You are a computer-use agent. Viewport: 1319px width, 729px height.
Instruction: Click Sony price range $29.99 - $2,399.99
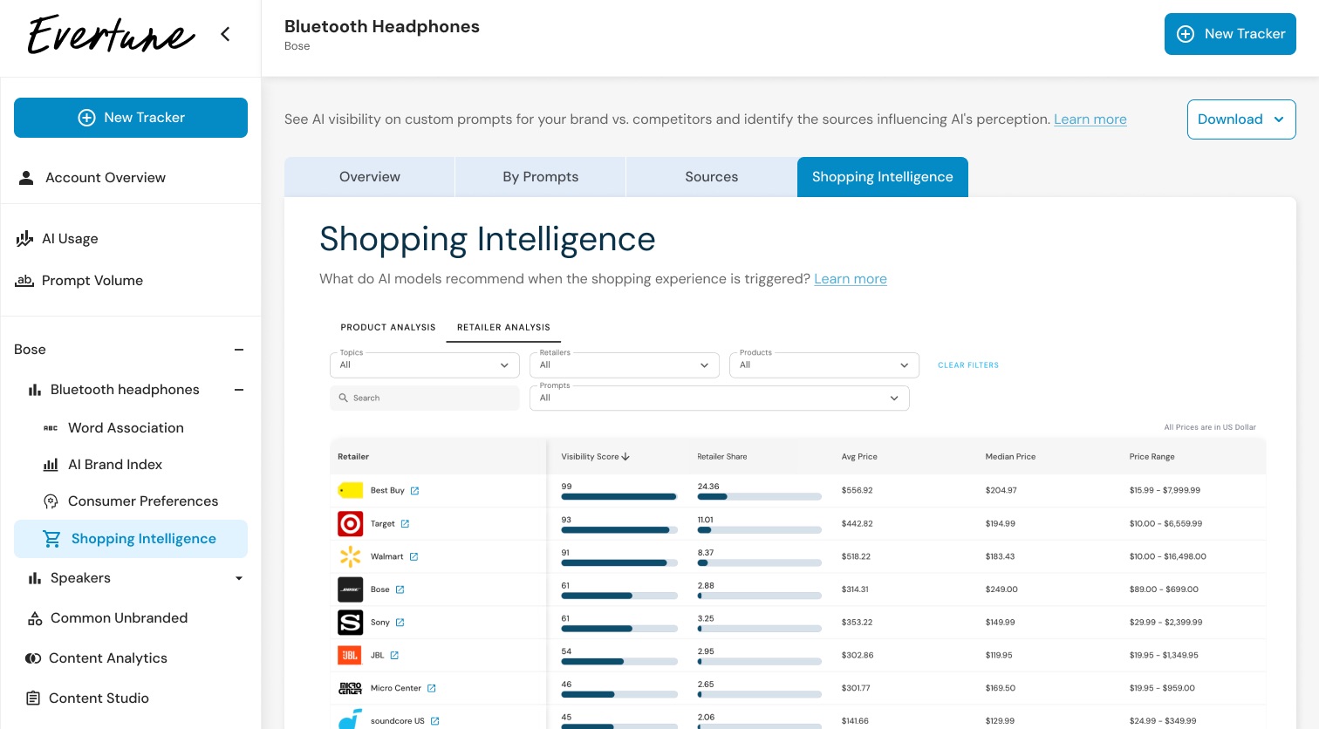click(1165, 623)
